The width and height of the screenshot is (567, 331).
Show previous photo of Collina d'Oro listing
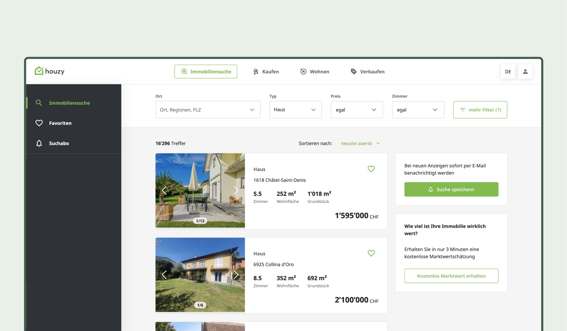tap(164, 275)
